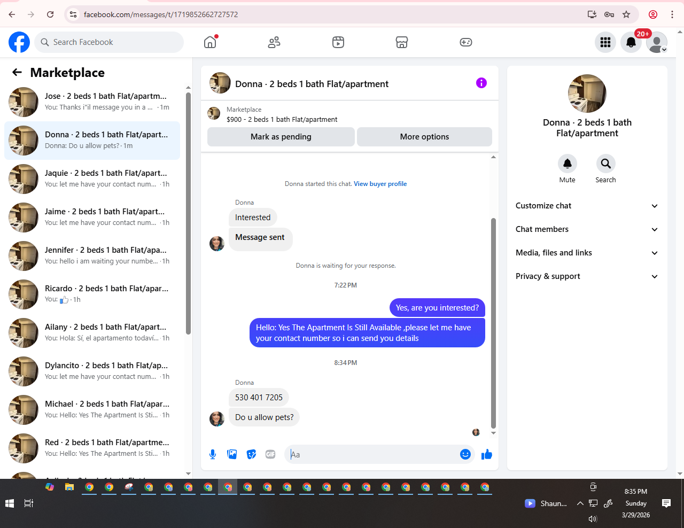Image resolution: width=684 pixels, height=528 pixels.
Task: Expand the Chat members section
Action: tap(587, 229)
